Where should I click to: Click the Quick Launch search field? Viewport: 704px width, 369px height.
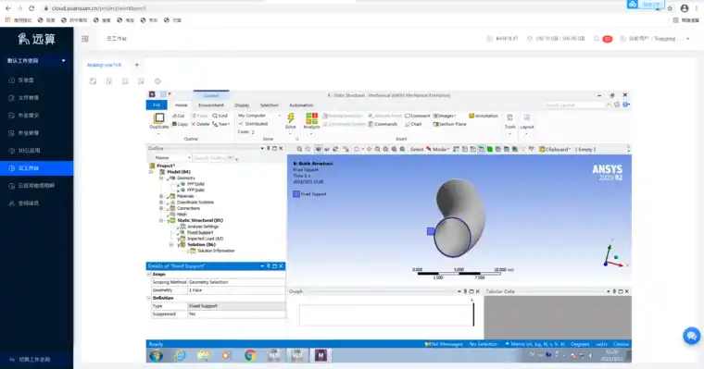tap(574, 105)
